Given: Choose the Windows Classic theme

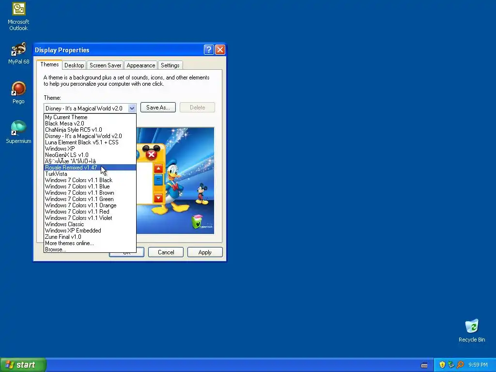Looking at the screenshot, I should pos(90,224).
